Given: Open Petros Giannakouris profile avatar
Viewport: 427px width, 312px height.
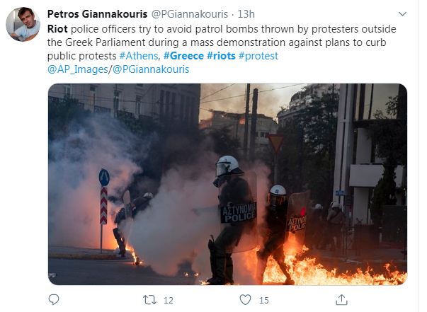Looking at the screenshot, I should point(23,24).
